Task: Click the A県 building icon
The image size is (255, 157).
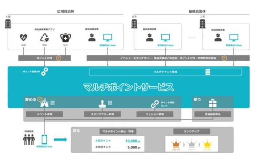Action: 8,24
